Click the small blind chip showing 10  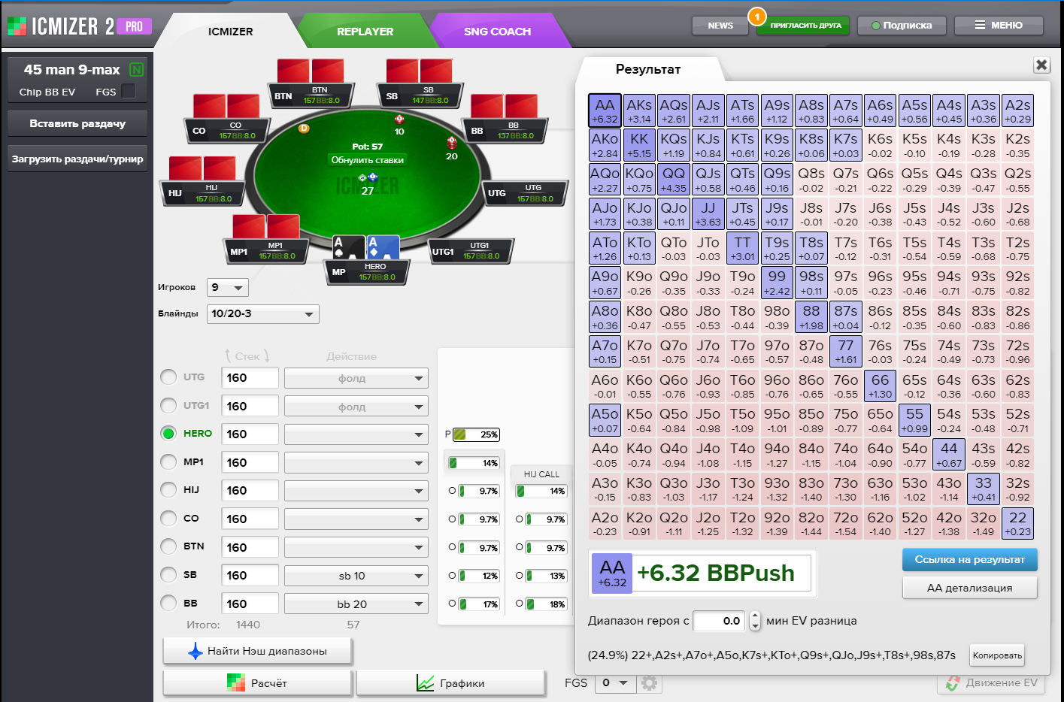click(399, 120)
